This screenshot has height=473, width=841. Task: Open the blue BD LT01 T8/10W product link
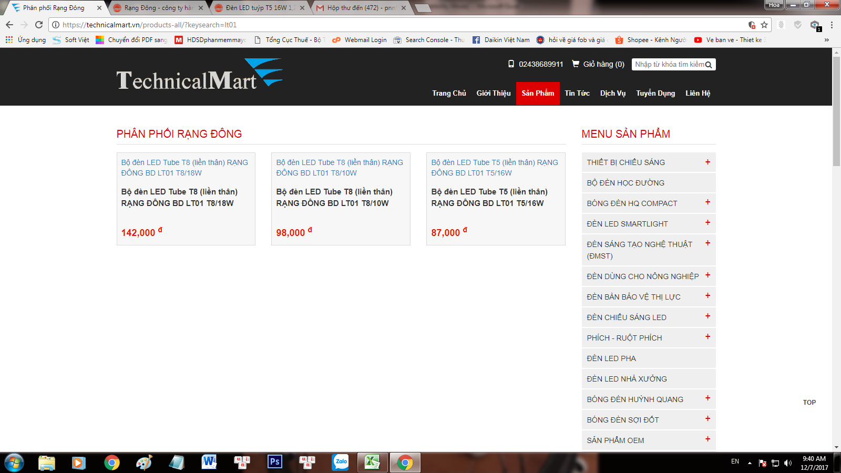pyautogui.click(x=340, y=168)
